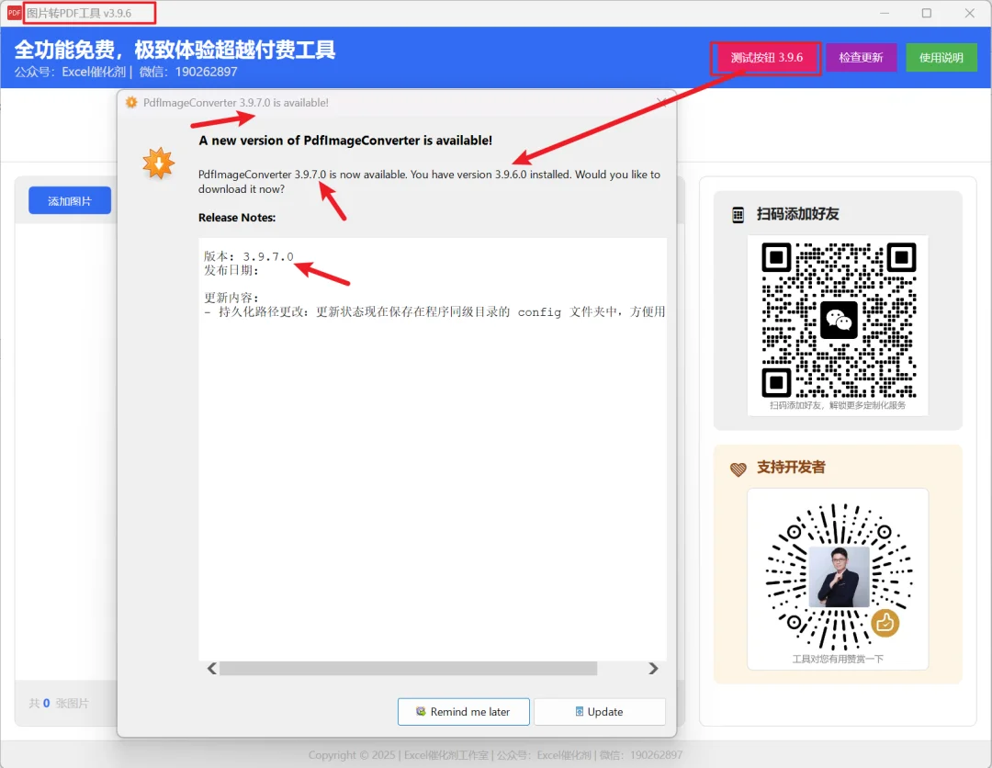Click the WeChat logo inside the QR code
992x768 pixels.
pos(839,320)
